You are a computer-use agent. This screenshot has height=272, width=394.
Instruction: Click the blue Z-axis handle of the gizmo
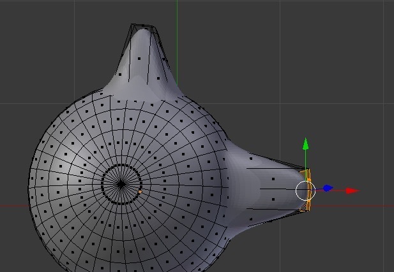(328, 188)
